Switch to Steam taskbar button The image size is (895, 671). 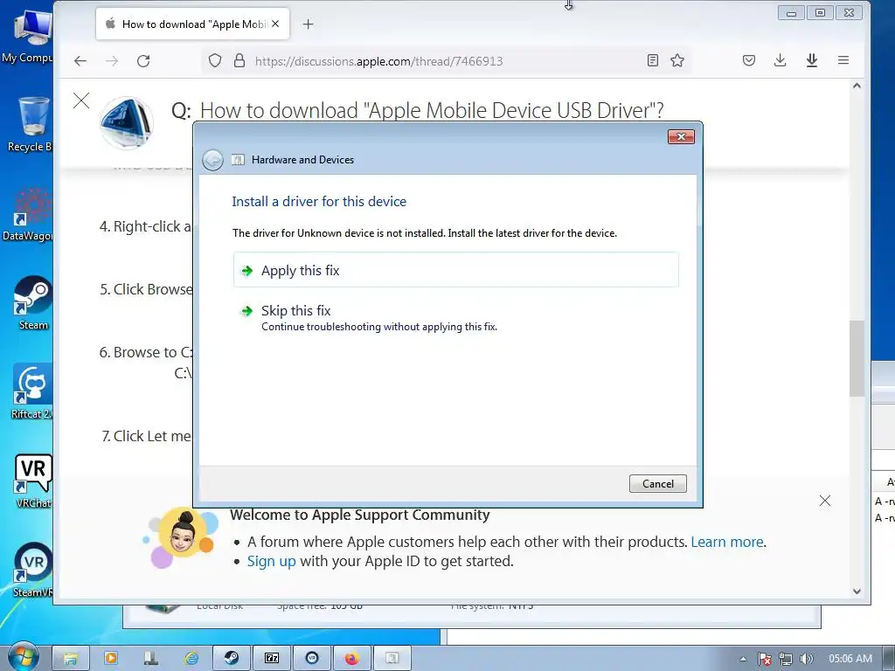[231, 659]
